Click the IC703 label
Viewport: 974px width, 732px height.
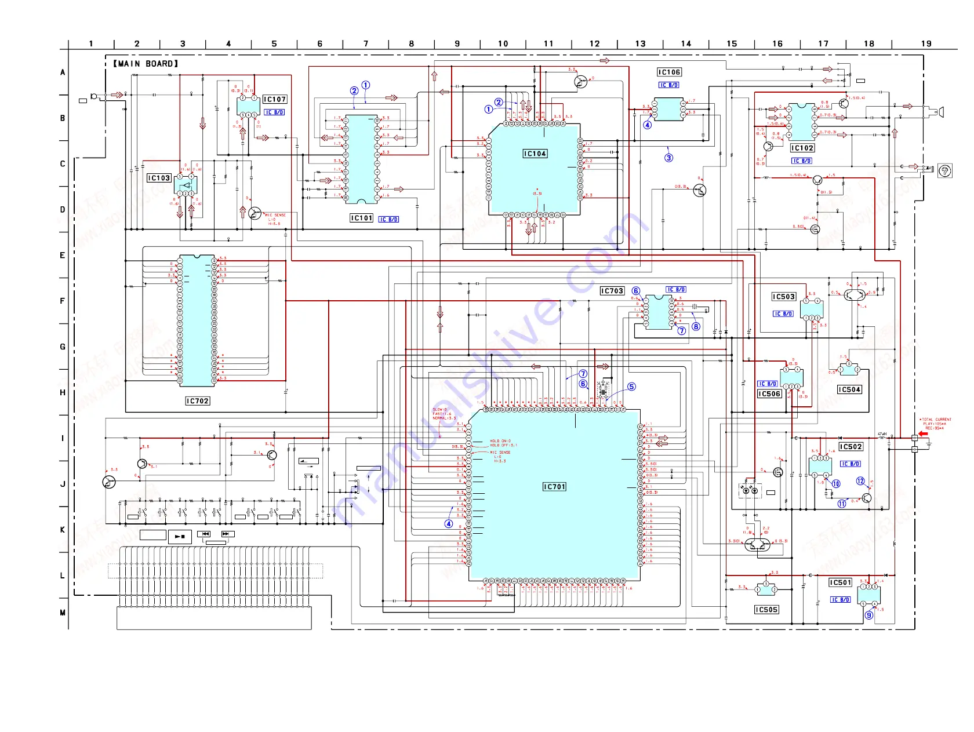click(612, 291)
